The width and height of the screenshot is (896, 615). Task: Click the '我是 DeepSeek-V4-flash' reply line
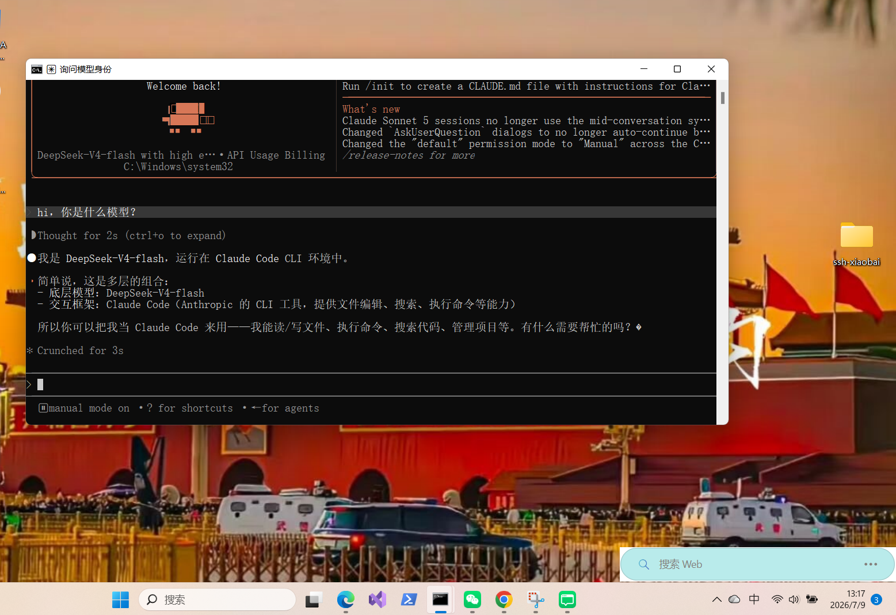click(x=193, y=259)
